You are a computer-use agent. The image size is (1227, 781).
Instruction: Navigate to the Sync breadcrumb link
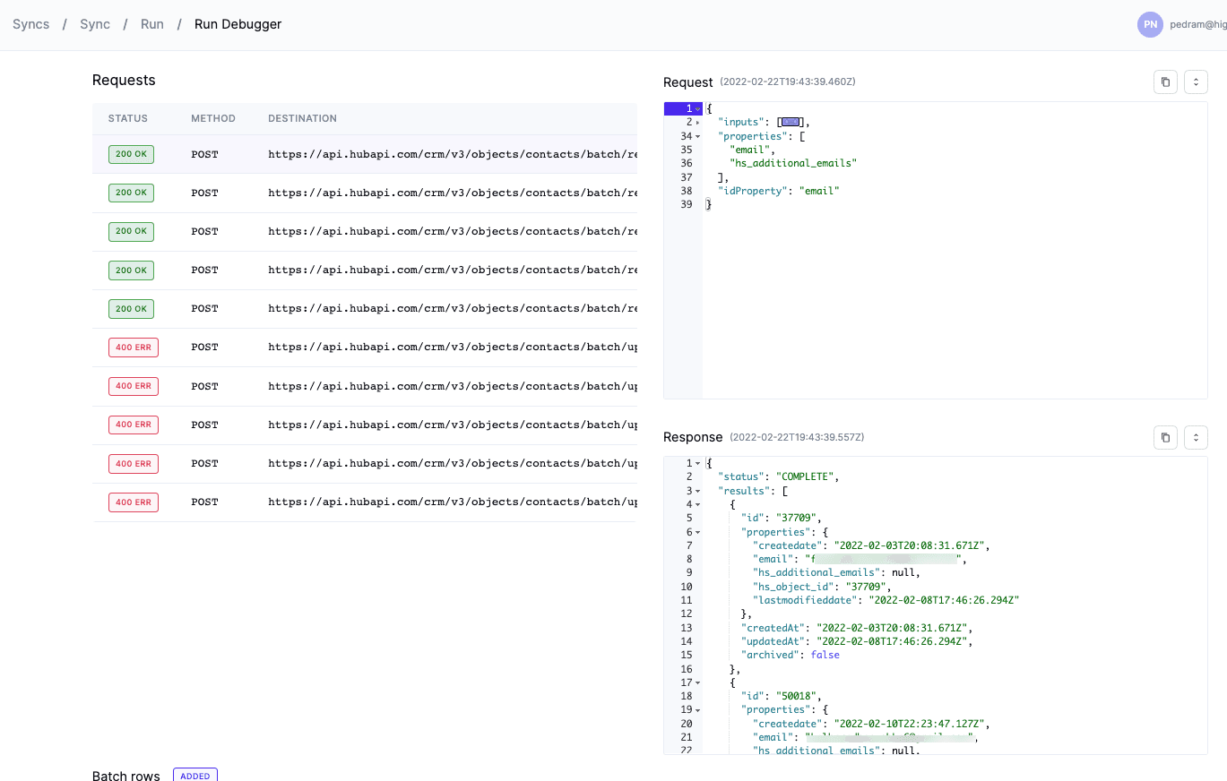pyautogui.click(x=95, y=24)
